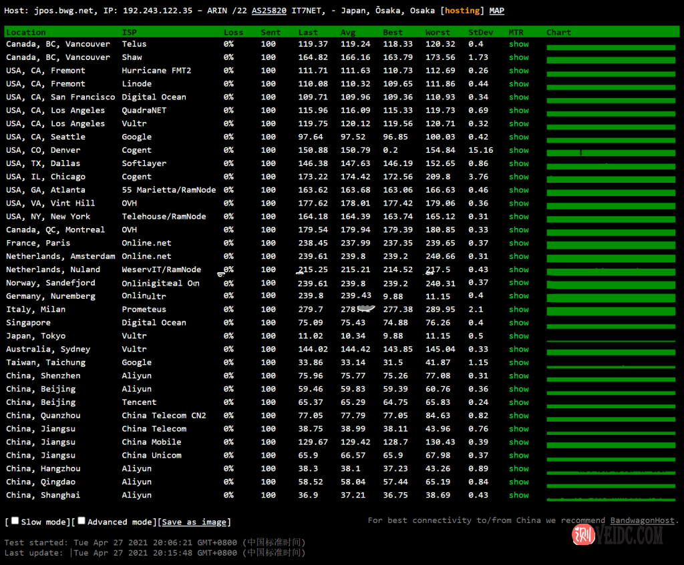
Task: Show MTR for Italy, Milan Prometeus row
Action: pos(518,310)
